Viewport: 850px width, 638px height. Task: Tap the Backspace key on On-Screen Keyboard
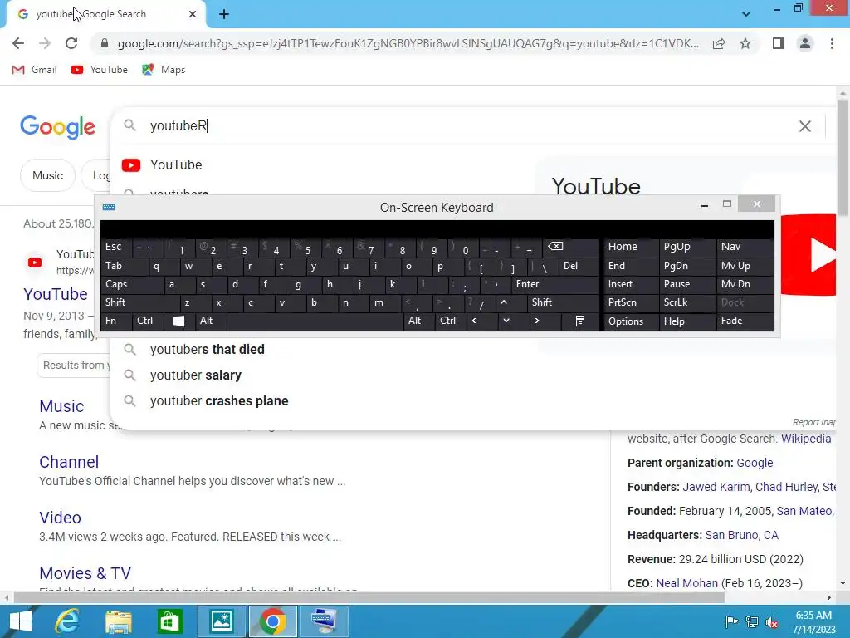(x=571, y=248)
